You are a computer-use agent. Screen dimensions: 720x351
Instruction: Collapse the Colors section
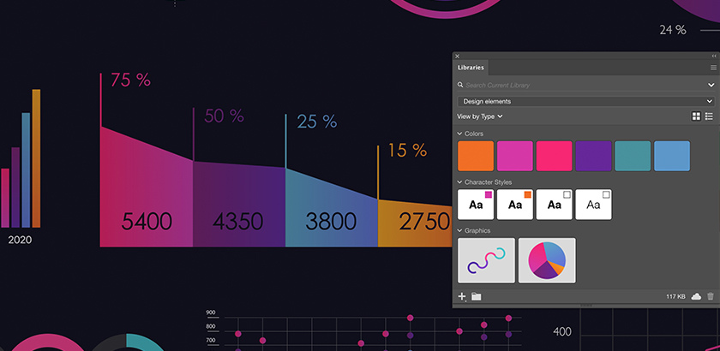tap(459, 134)
